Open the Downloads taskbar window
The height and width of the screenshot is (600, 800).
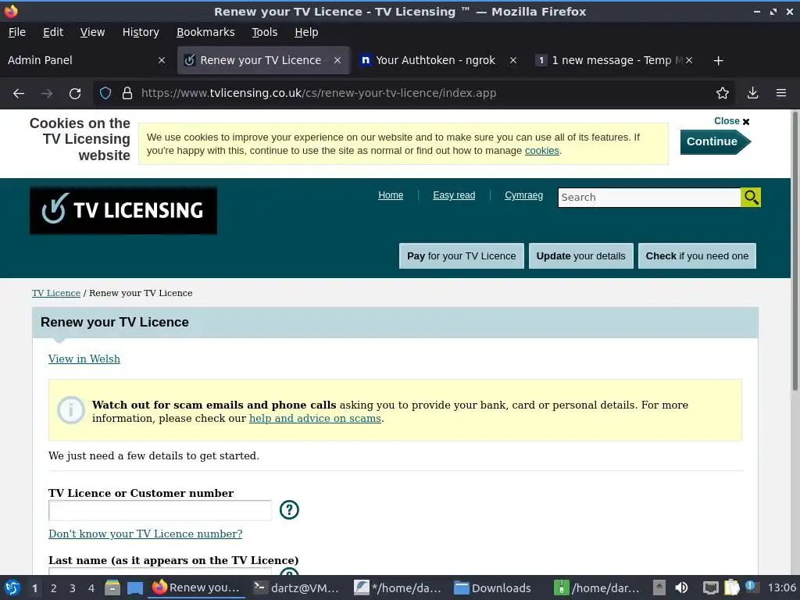pos(493,588)
